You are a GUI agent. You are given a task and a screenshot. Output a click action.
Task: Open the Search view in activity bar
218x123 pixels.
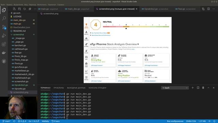(4, 18)
